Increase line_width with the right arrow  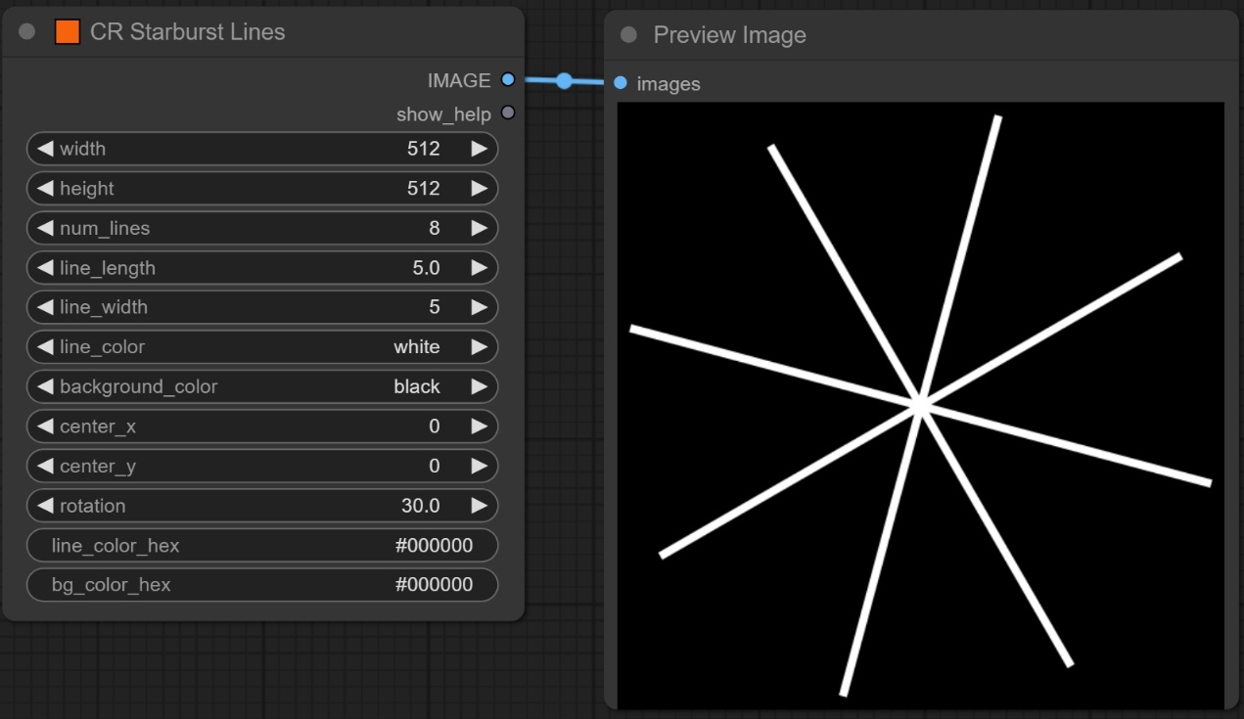click(479, 307)
